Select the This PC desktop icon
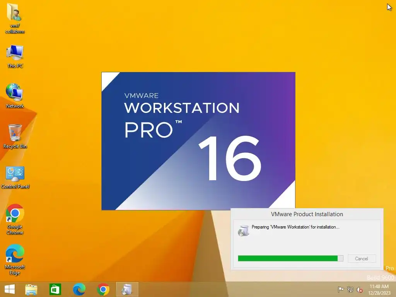Screen dimensions: 396x297 15,56
